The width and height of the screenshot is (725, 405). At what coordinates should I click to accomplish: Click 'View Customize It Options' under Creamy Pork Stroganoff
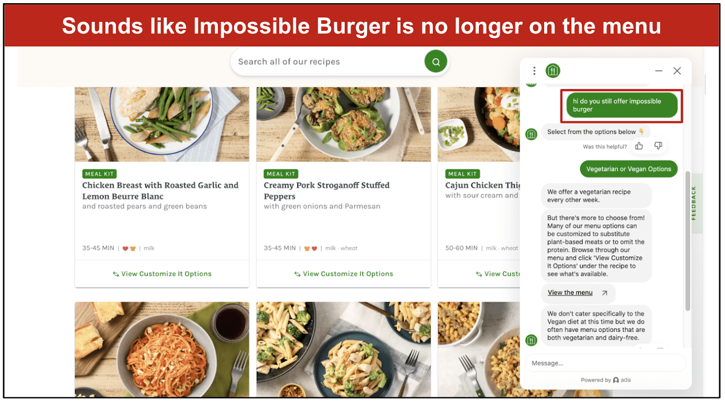343,274
